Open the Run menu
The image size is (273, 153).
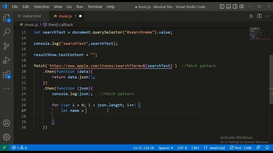click(80, 7)
